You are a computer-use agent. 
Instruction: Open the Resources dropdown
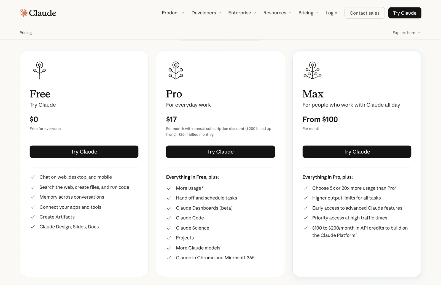[277, 13]
